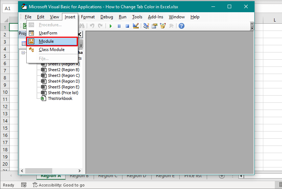Choose Class Module from Insert menu
This screenshot has width=282, height=189.
(x=52, y=50)
